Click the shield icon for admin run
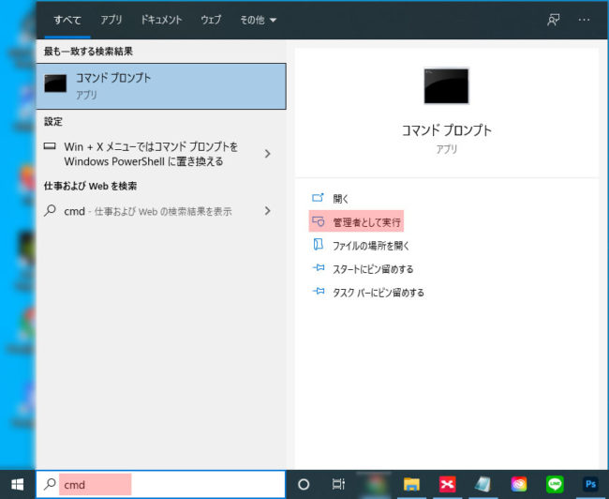609x499 pixels. (319, 221)
